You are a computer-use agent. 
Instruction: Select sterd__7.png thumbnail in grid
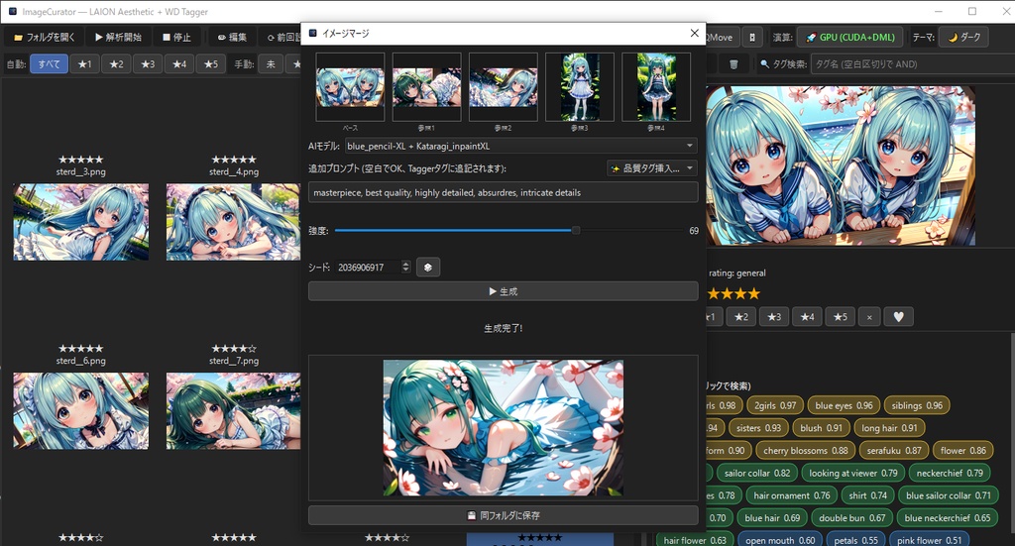click(x=234, y=411)
